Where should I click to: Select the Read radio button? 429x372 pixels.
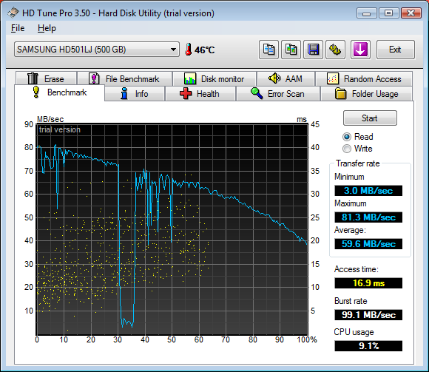point(347,137)
